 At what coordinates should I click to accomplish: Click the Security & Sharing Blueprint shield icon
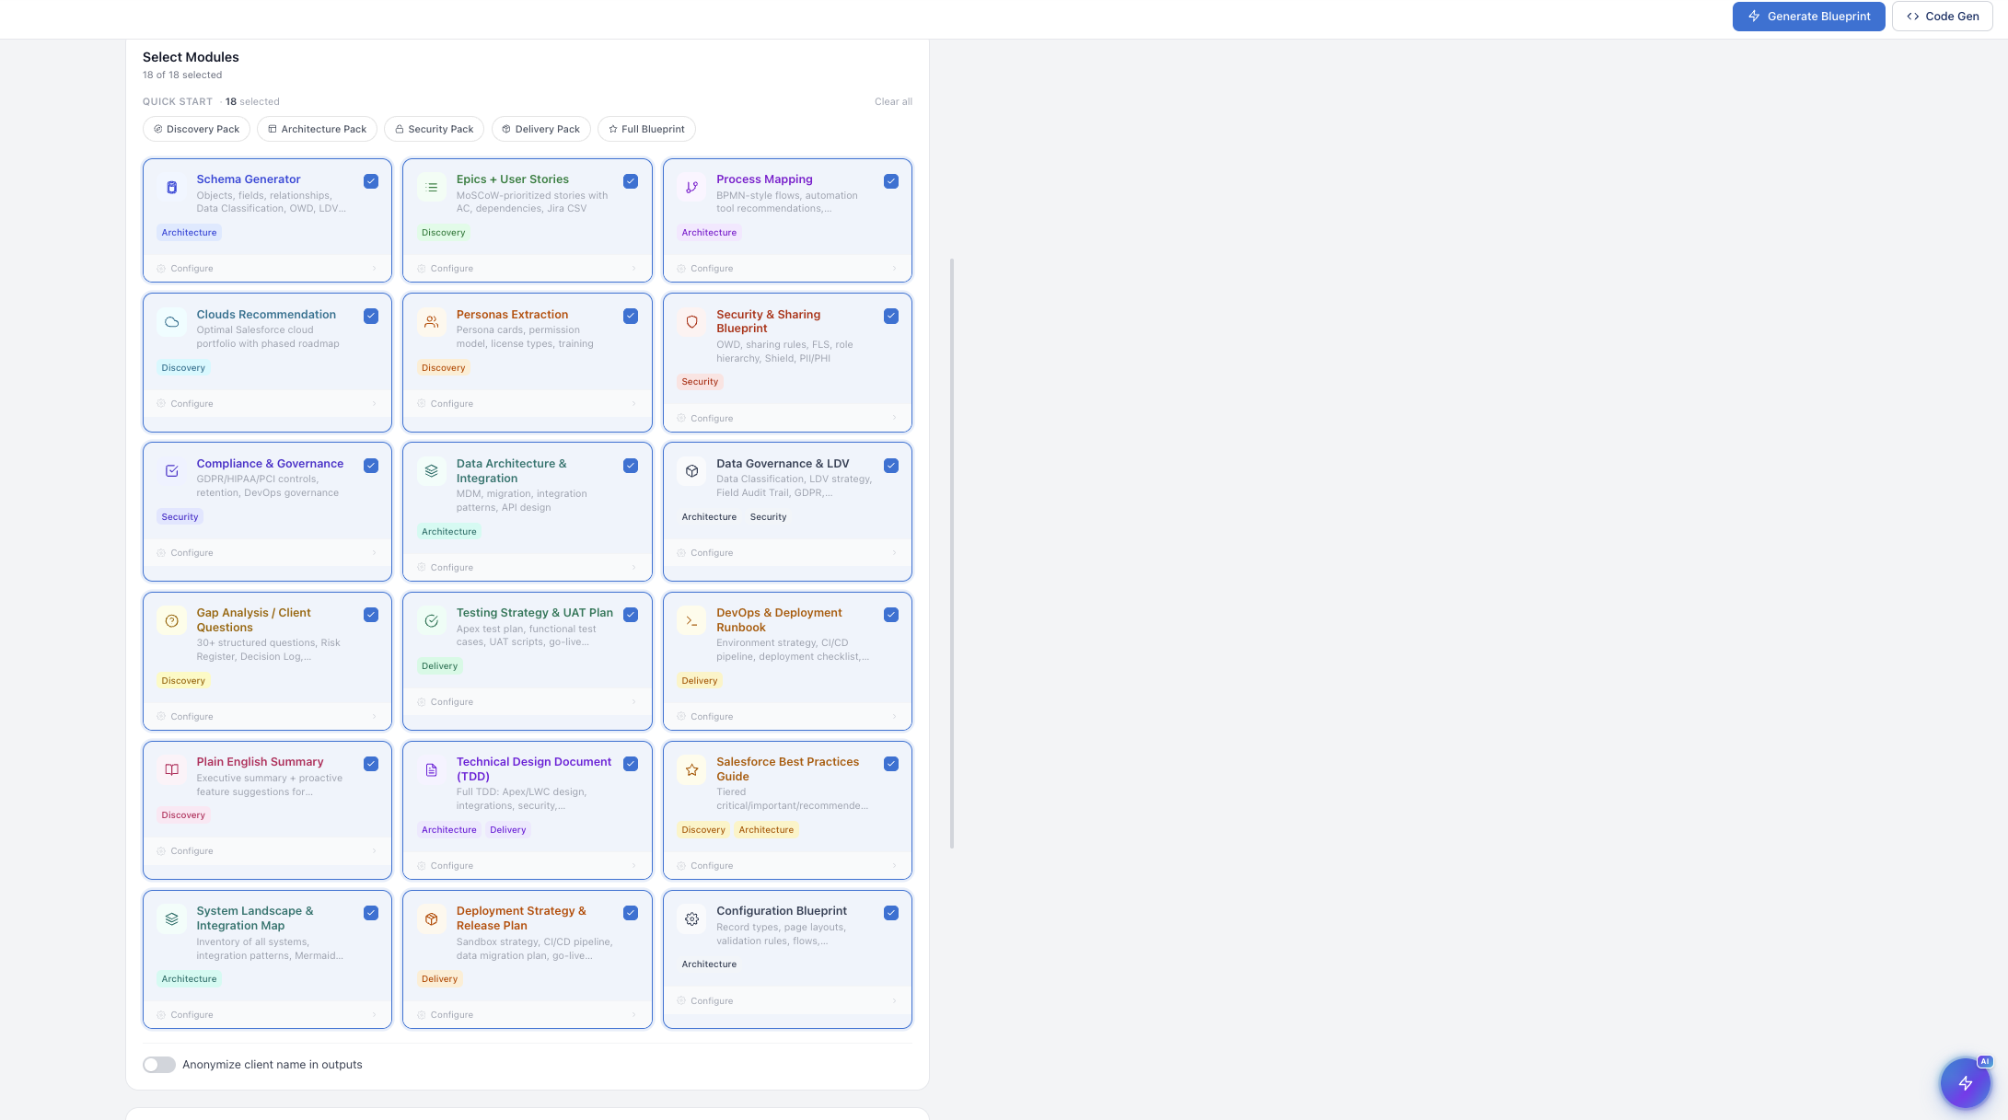click(x=691, y=322)
